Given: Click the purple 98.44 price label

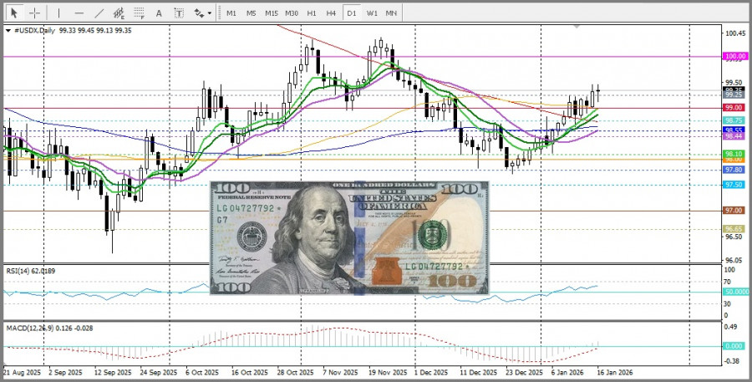Looking at the screenshot, I should point(734,136).
